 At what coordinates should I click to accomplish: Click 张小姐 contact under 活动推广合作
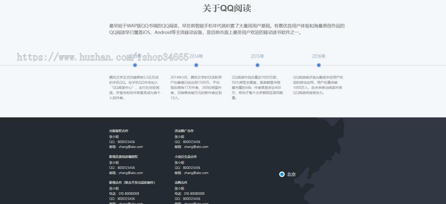pyautogui.click(x=180, y=137)
